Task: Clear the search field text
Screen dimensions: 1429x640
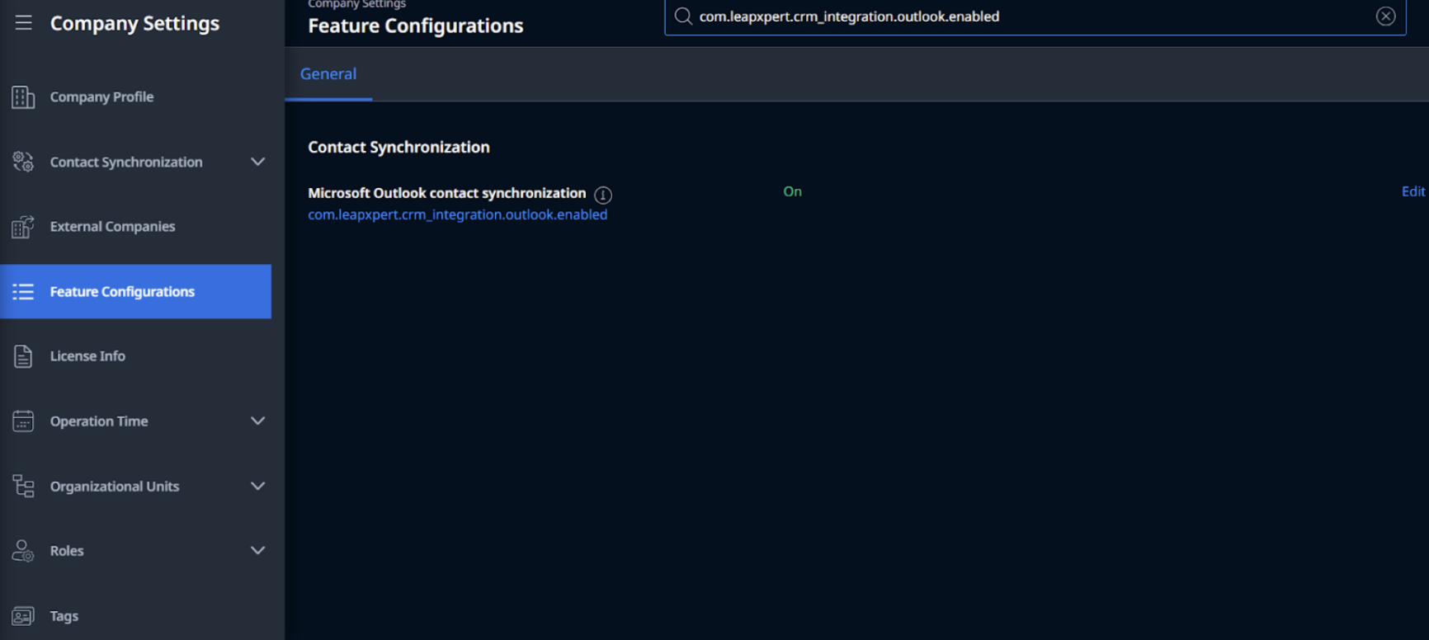Action: 1386,16
